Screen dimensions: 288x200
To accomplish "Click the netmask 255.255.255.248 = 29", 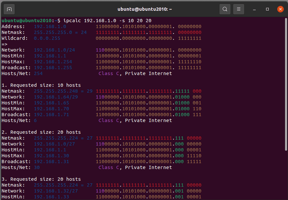I will pyautogui.click(x=63, y=91).
